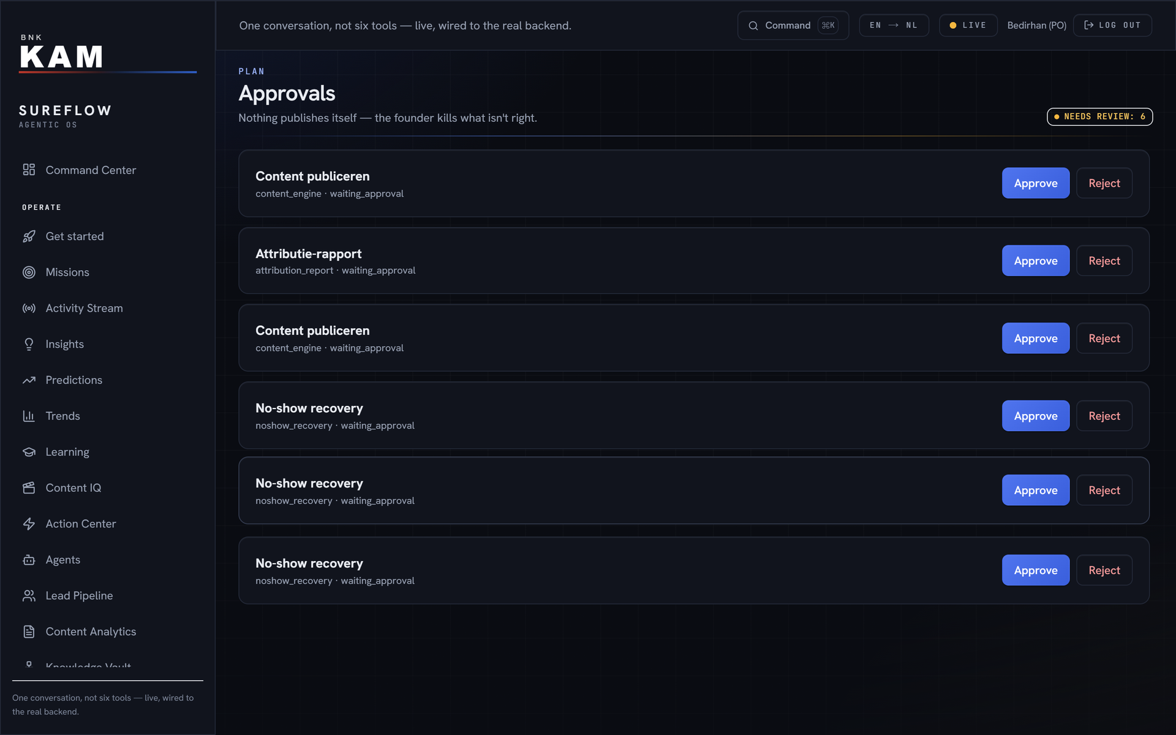Toggle language from EN to NL
This screenshot has height=735, width=1176.
click(x=894, y=25)
